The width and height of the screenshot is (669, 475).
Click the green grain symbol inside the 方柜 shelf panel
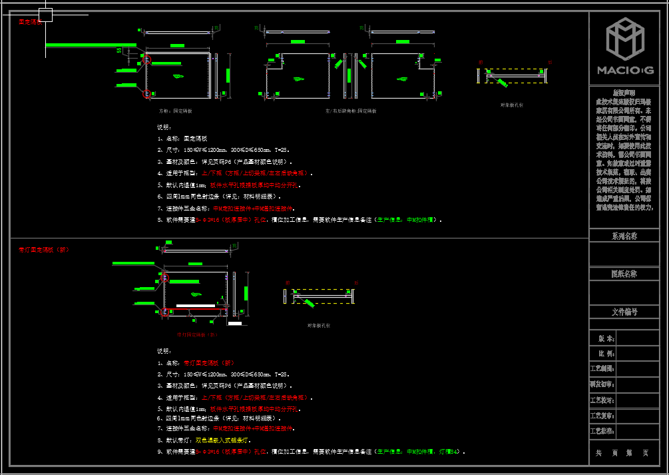(x=179, y=77)
